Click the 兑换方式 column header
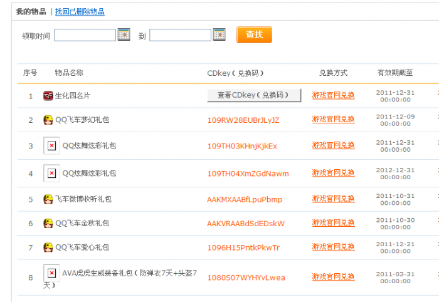 (333, 73)
